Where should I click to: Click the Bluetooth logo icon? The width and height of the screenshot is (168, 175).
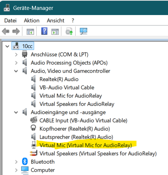25,161
